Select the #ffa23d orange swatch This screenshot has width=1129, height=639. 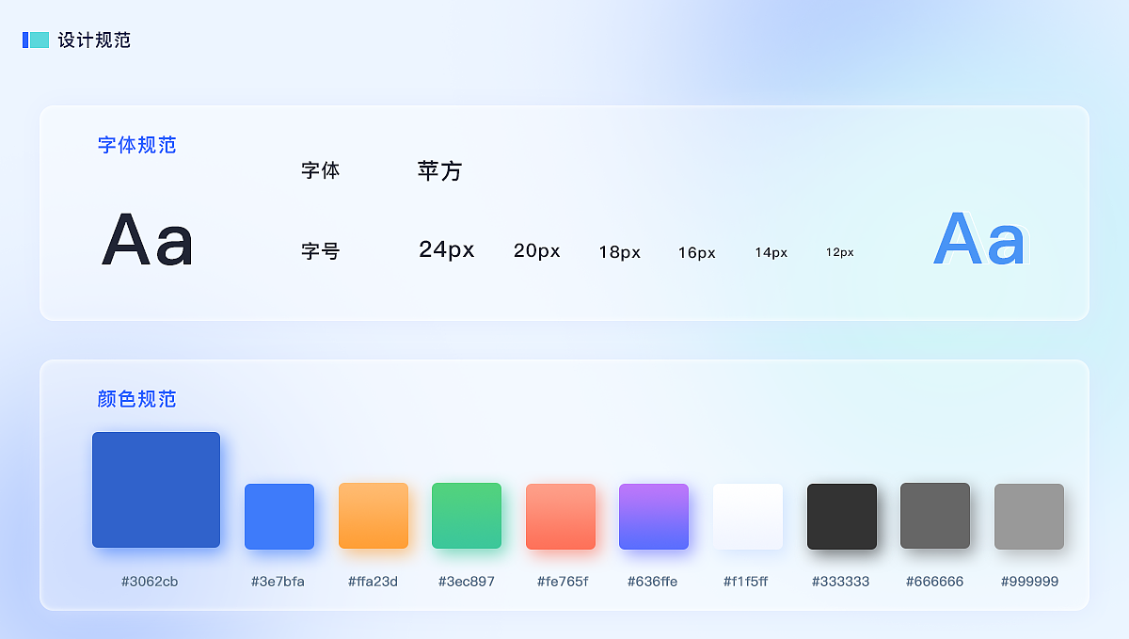pyautogui.click(x=373, y=516)
